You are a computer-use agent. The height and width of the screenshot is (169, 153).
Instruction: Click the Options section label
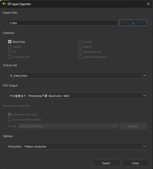pyautogui.click(x=8, y=136)
